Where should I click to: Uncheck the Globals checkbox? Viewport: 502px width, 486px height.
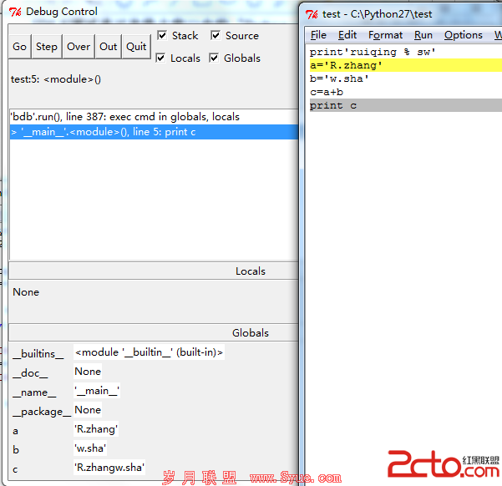pos(214,58)
